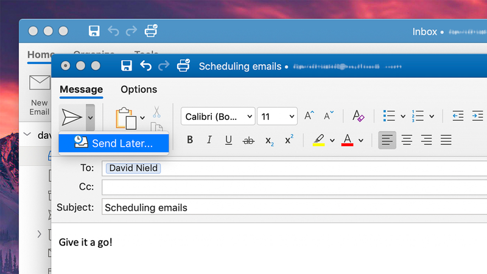Switch to the Options tab

pos(139,90)
